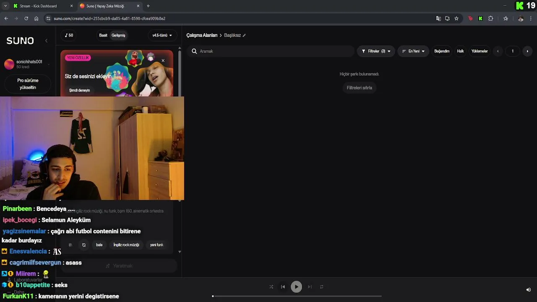Add the İngiliz rock müziği style tag
Image resolution: width=537 pixels, height=302 pixels.
click(x=126, y=245)
